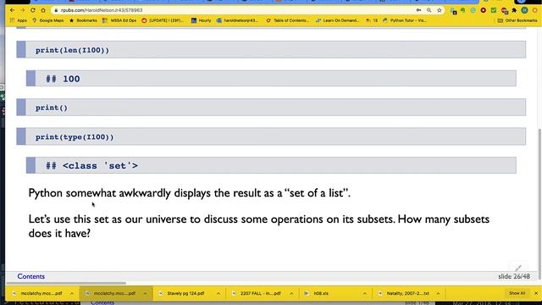Click the print() code block

pyautogui.click(x=271, y=108)
